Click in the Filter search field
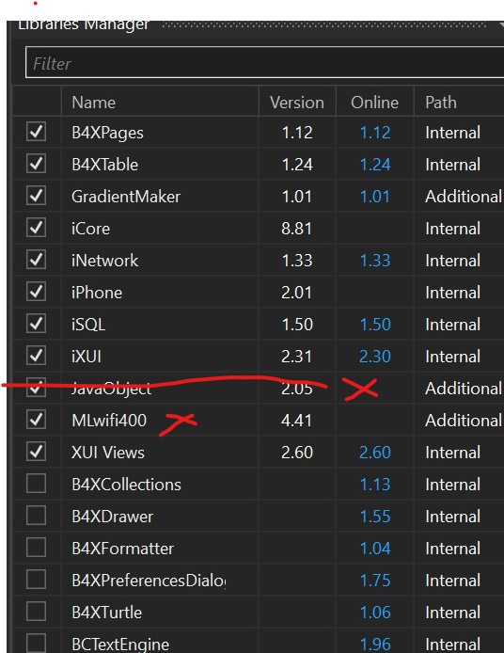This screenshot has width=504, height=653. coord(264,63)
